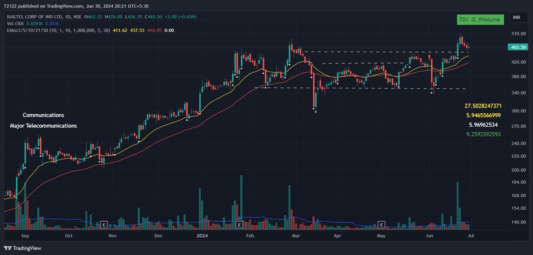533x255 pixels.
Task: Click the 'Communications' sector text
Action: tap(44, 115)
